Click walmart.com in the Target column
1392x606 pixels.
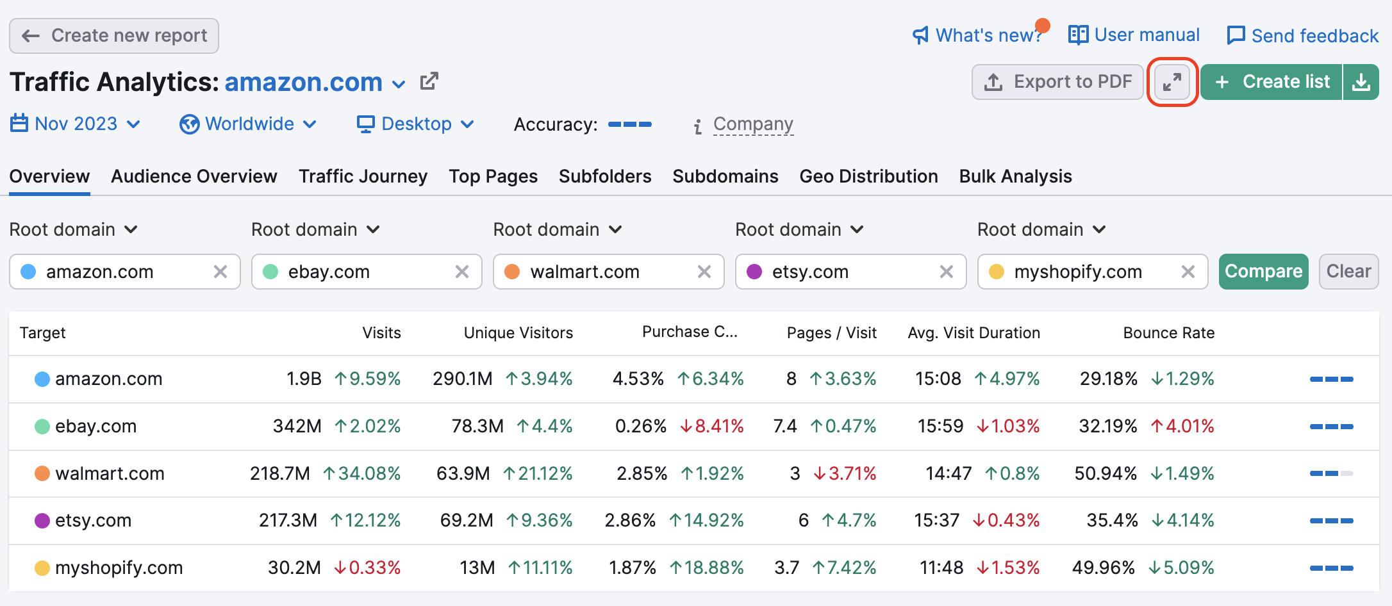(110, 473)
